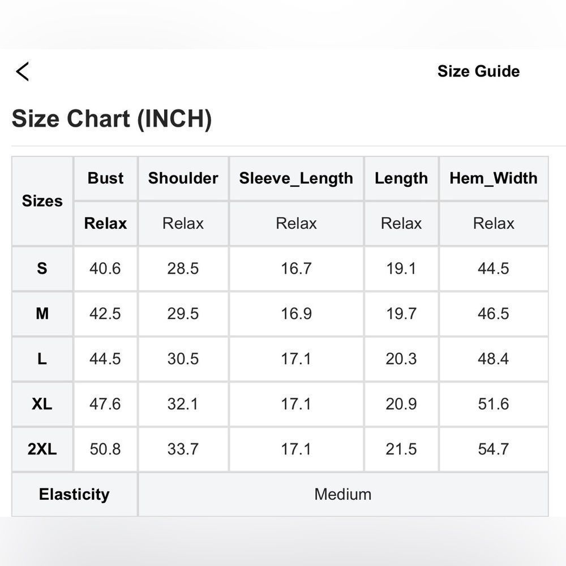Click the Medium elasticity value

[343, 495]
